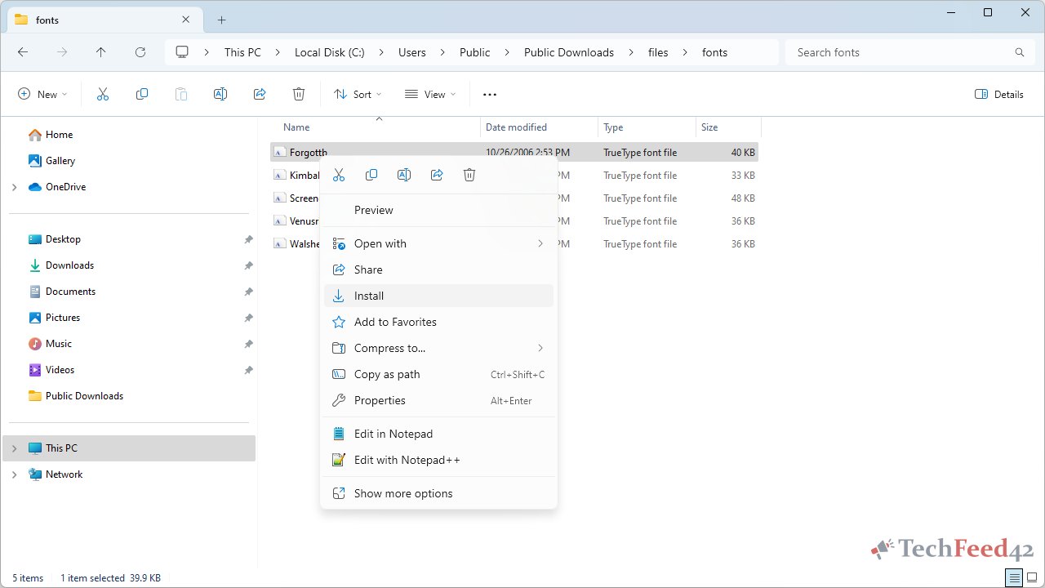Click the computer icon in the address bar

click(x=182, y=52)
